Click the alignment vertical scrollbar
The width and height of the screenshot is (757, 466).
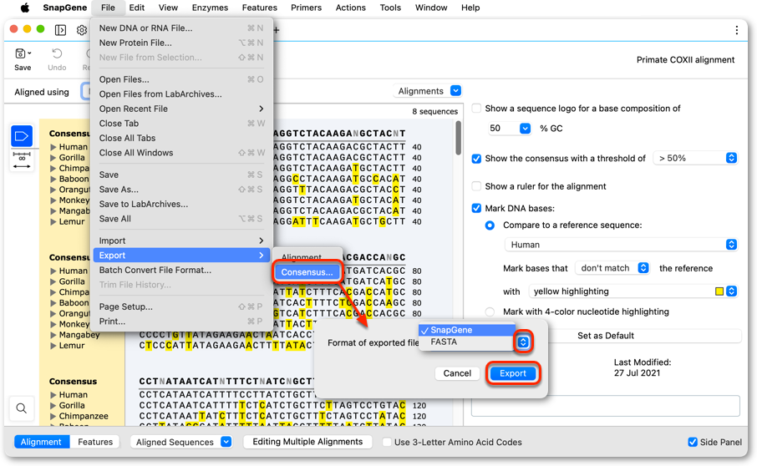click(458, 138)
